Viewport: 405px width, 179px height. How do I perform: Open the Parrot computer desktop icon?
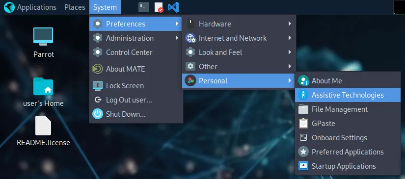tap(43, 36)
